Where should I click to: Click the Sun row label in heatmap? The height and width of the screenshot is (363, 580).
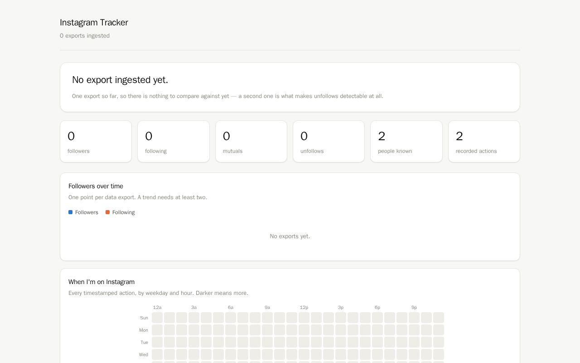tap(144, 318)
